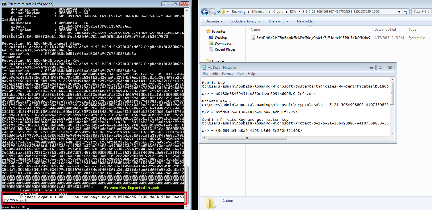Click Notepad vertical scrollbar down arrow
The image size is (432, 210).
coord(392,133)
